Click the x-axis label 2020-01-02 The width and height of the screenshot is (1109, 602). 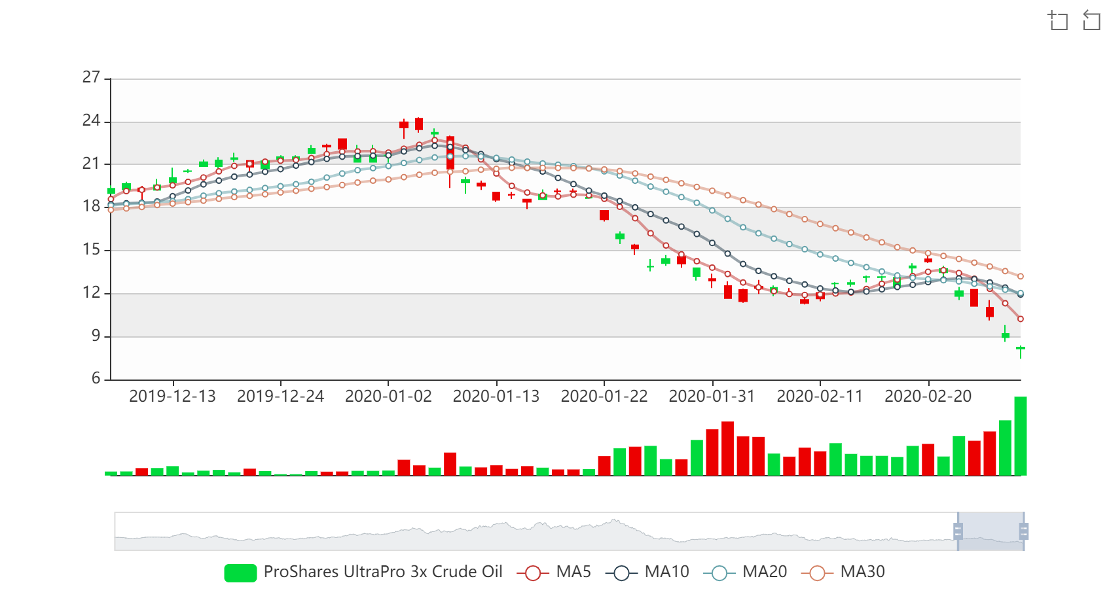[x=388, y=397]
